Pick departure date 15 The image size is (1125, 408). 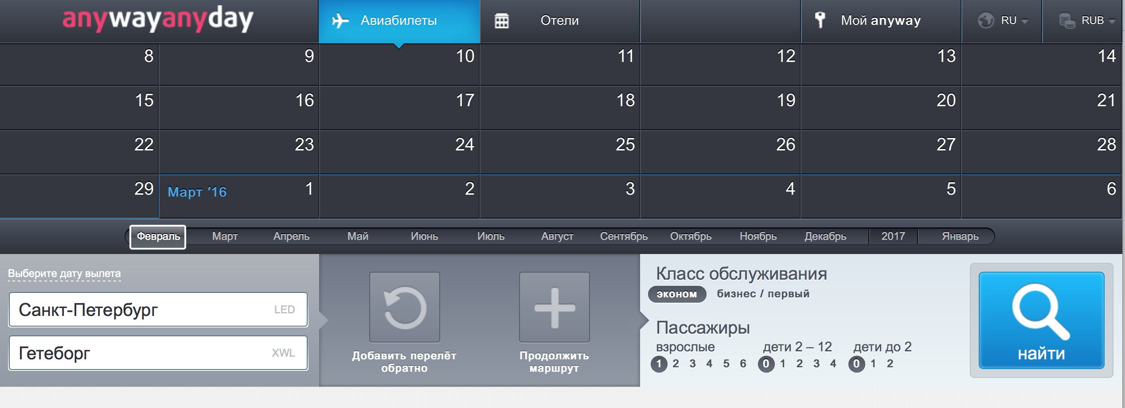(x=79, y=108)
